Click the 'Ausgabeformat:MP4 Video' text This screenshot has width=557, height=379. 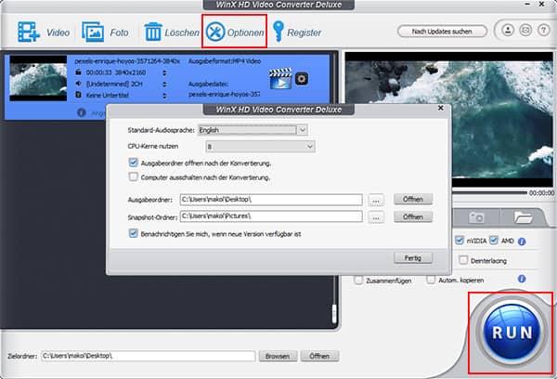pos(225,61)
